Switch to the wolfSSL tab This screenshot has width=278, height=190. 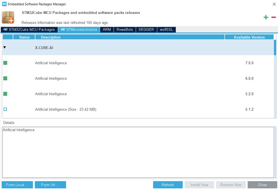point(166,30)
